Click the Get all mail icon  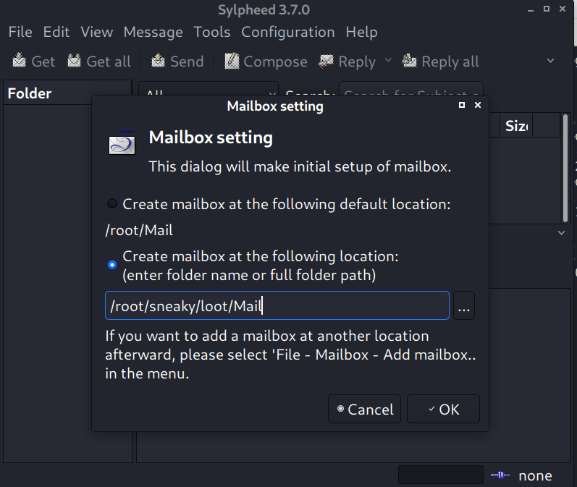coord(75,62)
